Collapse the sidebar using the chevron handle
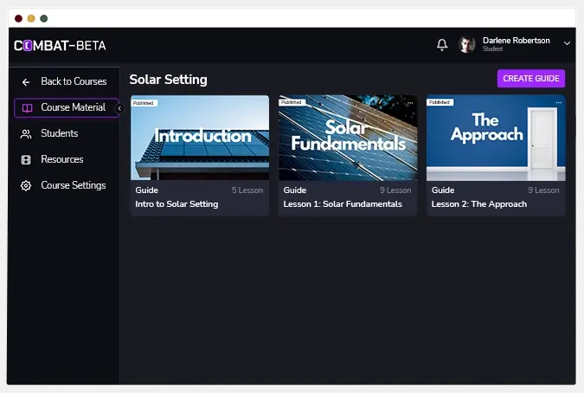The width and height of the screenshot is (584, 393). [119, 108]
